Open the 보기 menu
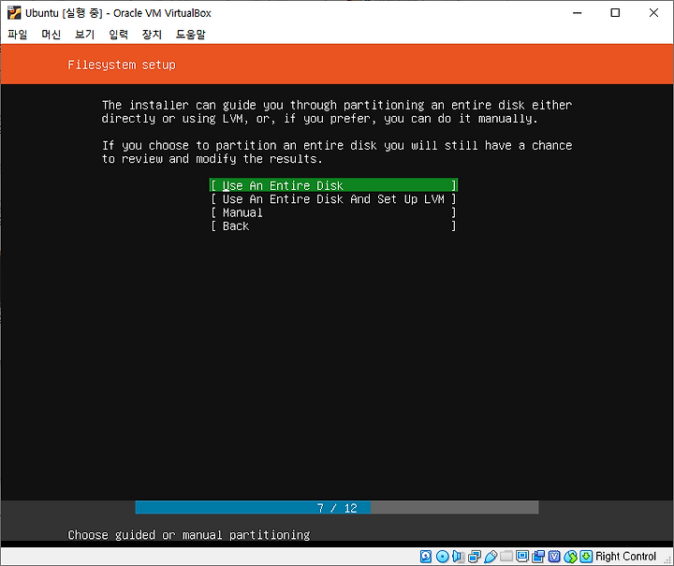The image size is (674, 566). [x=84, y=35]
